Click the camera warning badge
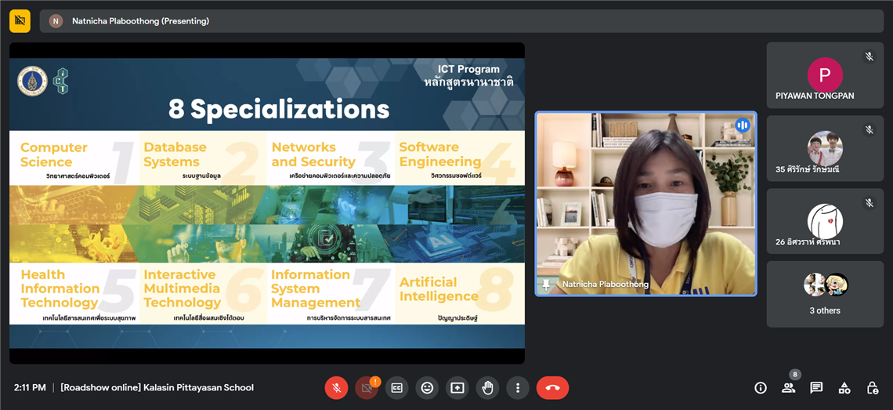The height and width of the screenshot is (410, 893). (x=375, y=382)
